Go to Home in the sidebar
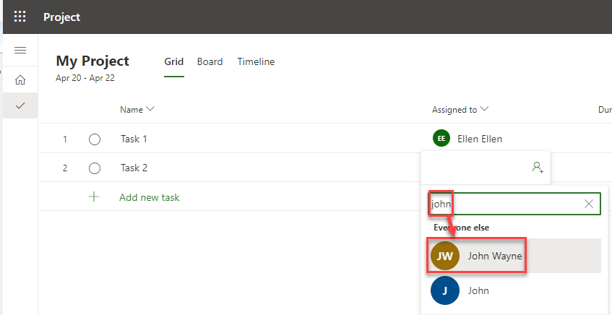The height and width of the screenshot is (315, 612). (20, 79)
